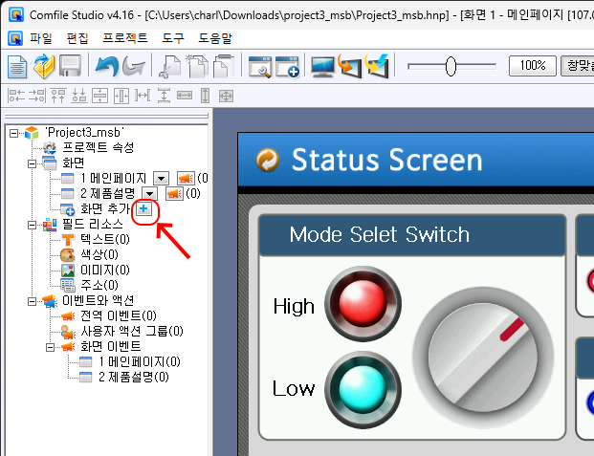
Task: Click event megaphone icon next to 1 메인페이지
Action: tap(186, 178)
